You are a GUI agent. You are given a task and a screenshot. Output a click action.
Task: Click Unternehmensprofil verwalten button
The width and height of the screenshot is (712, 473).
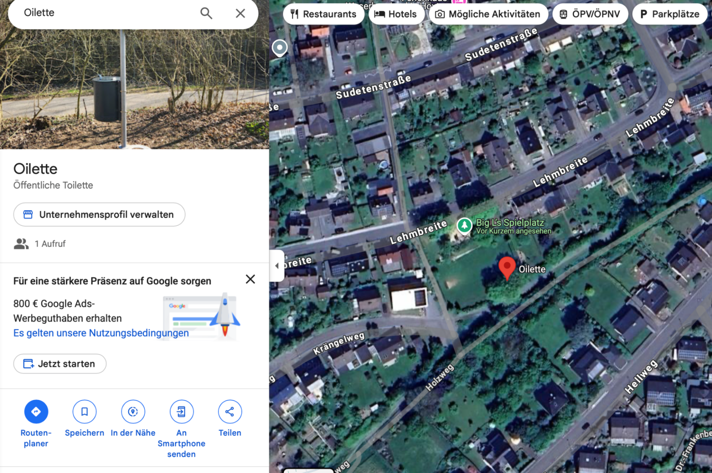[99, 214]
